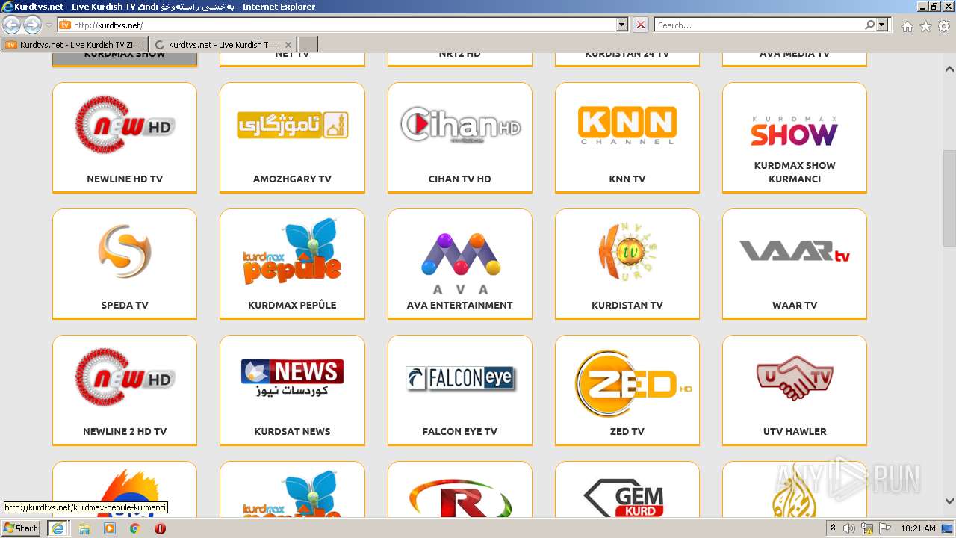Open the ZED TV logo
Image resolution: width=956 pixels, height=538 pixels.
633,384
